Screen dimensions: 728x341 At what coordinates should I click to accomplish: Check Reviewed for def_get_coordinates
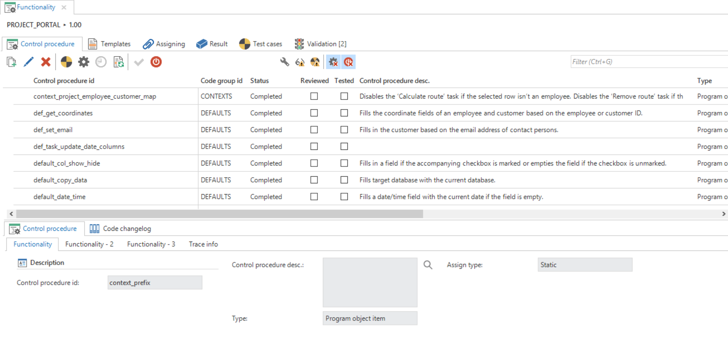tap(314, 113)
